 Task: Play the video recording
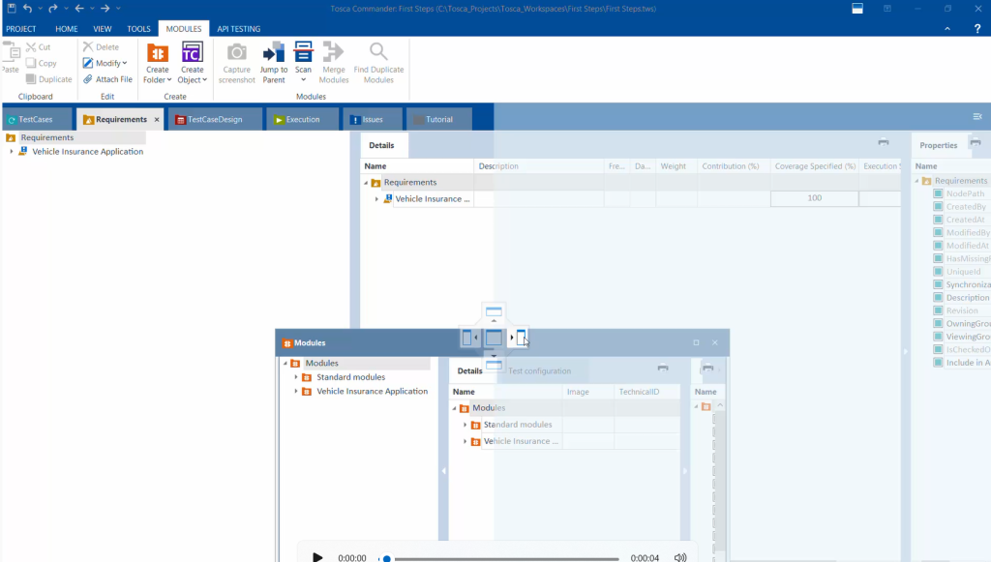pos(317,557)
